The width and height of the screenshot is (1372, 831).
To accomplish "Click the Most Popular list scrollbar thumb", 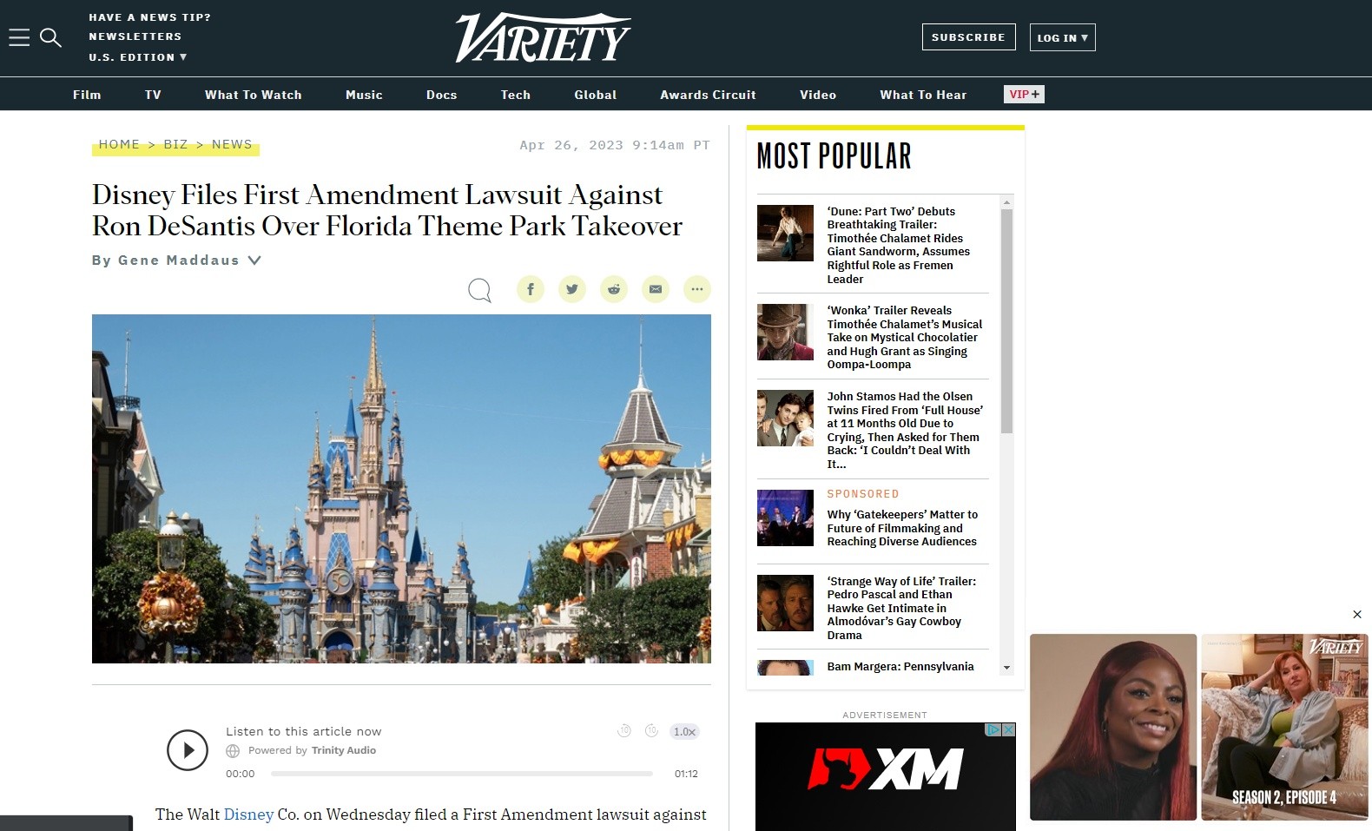I will (x=1007, y=321).
